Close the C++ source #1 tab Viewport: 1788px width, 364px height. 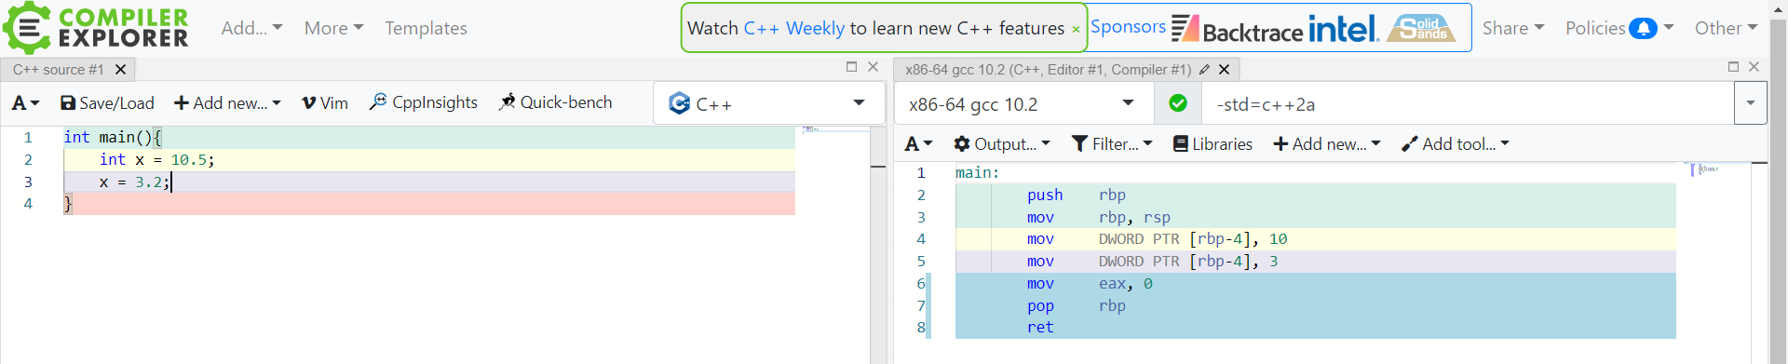(x=120, y=70)
